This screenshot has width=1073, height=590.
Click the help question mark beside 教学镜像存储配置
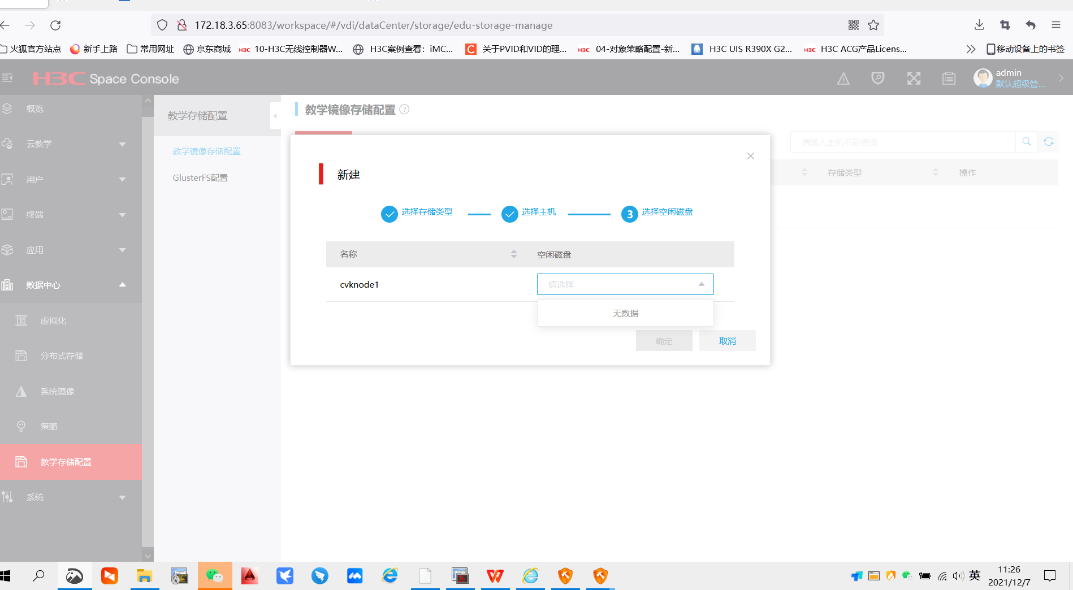tap(404, 110)
